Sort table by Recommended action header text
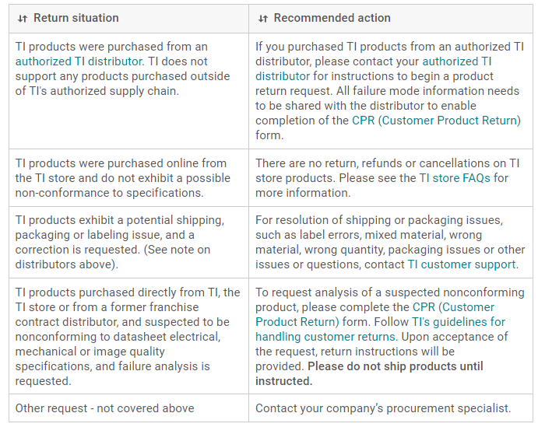 click(332, 17)
